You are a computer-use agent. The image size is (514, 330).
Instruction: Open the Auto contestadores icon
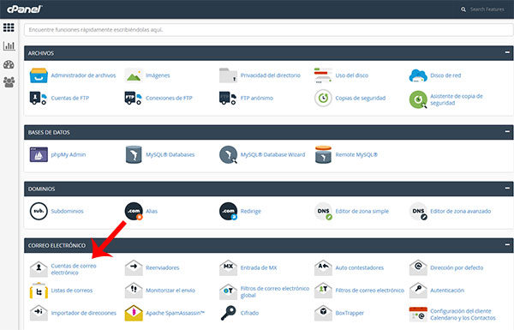[323, 267]
